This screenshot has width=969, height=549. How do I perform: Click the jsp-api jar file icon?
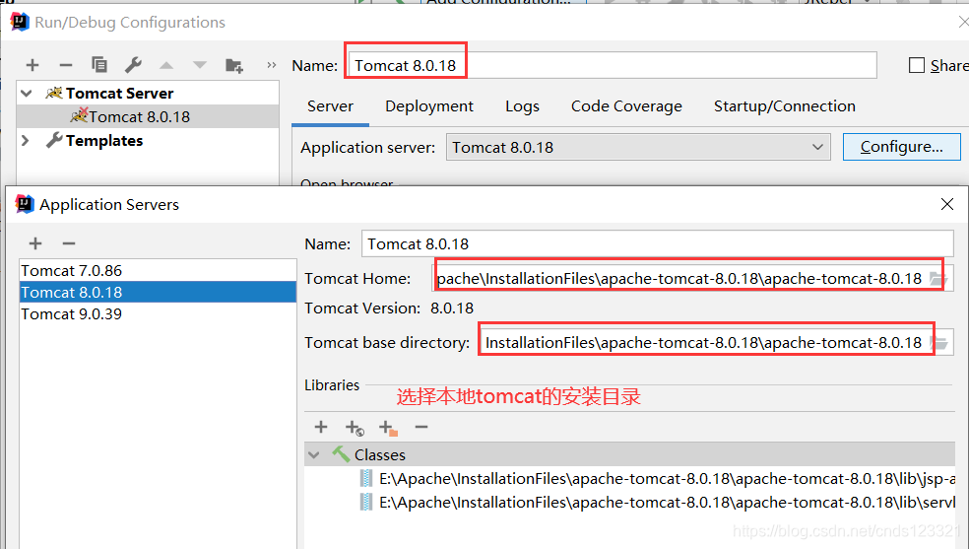coord(366,478)
